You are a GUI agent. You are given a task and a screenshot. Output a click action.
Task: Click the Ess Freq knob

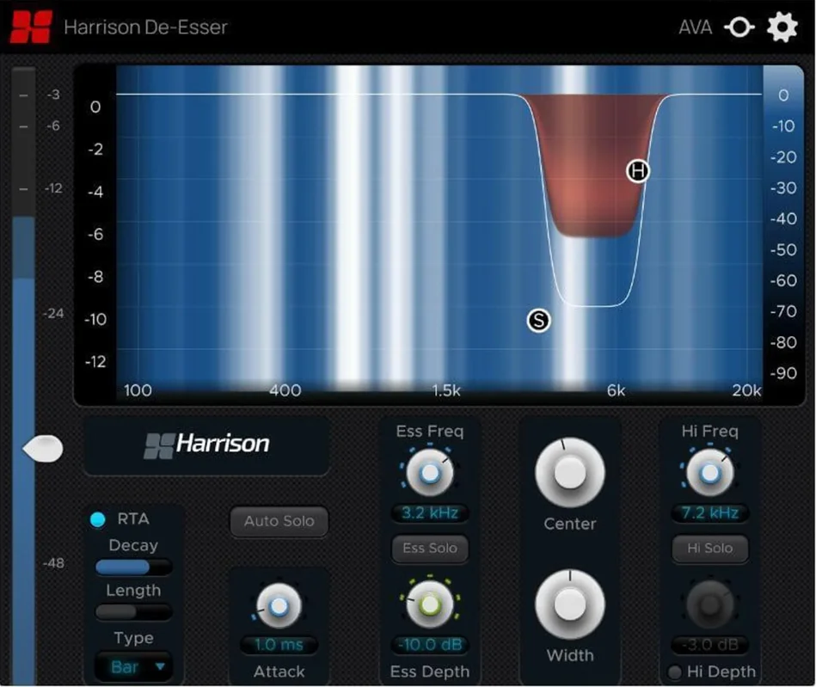[430, 473]
